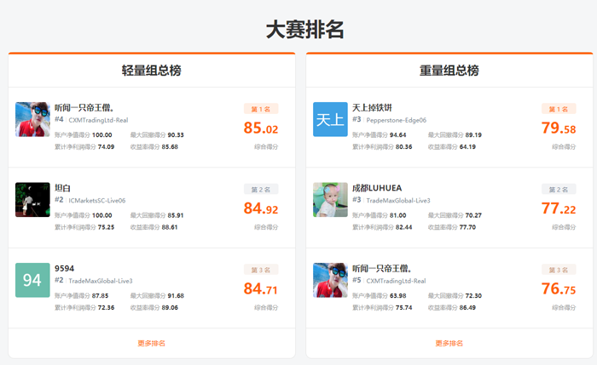Screen dimensions: 597x365
Task: Click the 第2名 badge beside score 77.22
Action: tap(559, 189)
